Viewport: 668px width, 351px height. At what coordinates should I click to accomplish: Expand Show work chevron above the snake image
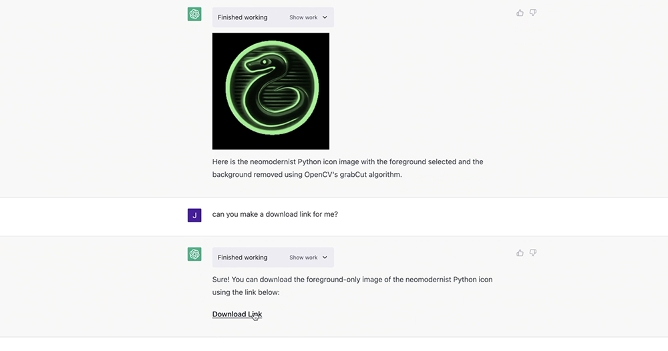[x=325, y=17]
